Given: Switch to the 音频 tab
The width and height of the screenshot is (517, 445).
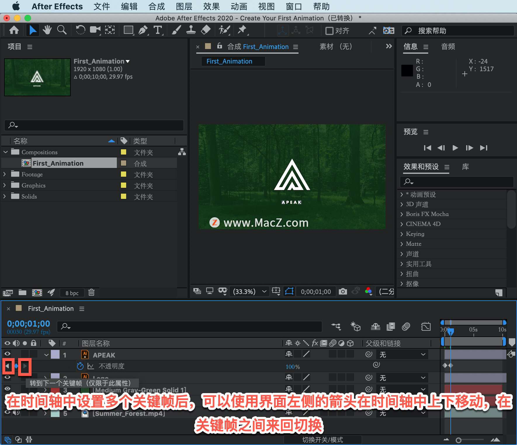Looking at the screenshot, I should [448, 46].
